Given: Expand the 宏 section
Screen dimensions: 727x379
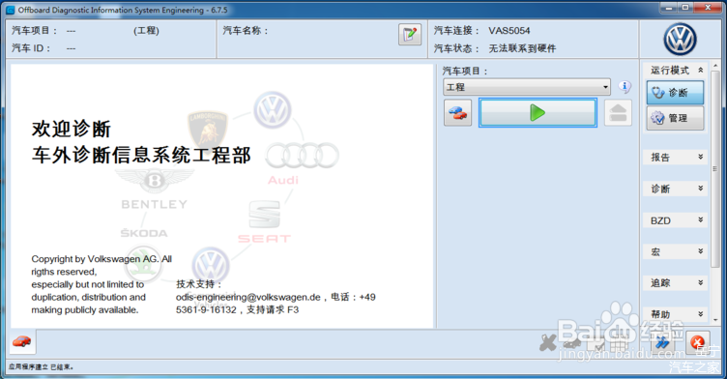Looking at the screenshot, I should coord(675,251).
